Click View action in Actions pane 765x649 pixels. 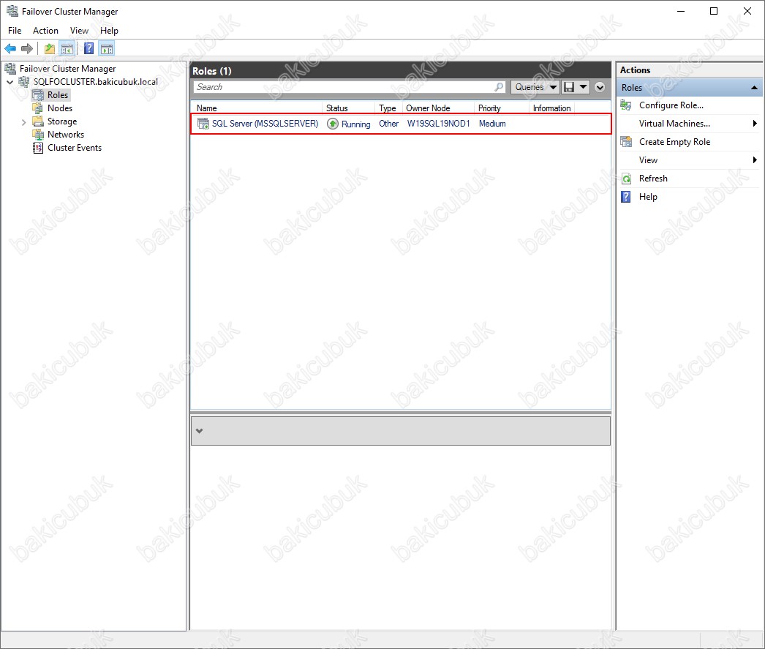pyautogui.click(x=649, y=160)
